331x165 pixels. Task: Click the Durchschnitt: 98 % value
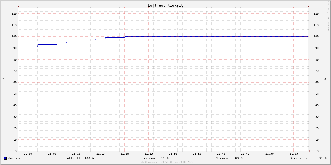pos(308,158)
